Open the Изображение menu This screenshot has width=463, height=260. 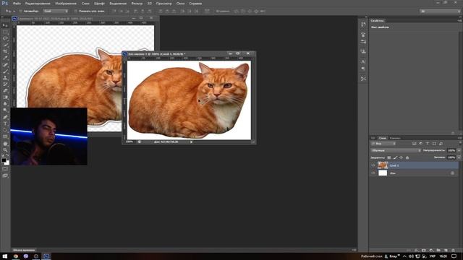point(66,4)
